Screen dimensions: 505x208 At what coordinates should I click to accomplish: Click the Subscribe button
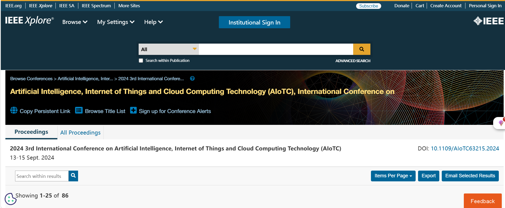[369, 6]
